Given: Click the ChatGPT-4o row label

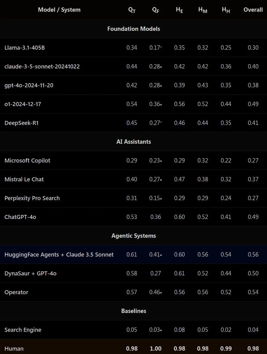Looking at the screenshot, I should pyautogui.click(x=20, y=217).
